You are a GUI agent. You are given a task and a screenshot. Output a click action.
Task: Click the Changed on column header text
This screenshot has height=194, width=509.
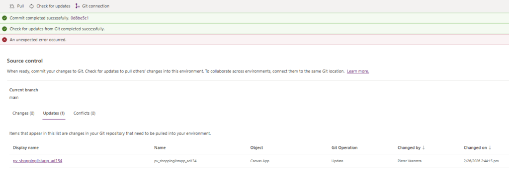coord(475,148)
